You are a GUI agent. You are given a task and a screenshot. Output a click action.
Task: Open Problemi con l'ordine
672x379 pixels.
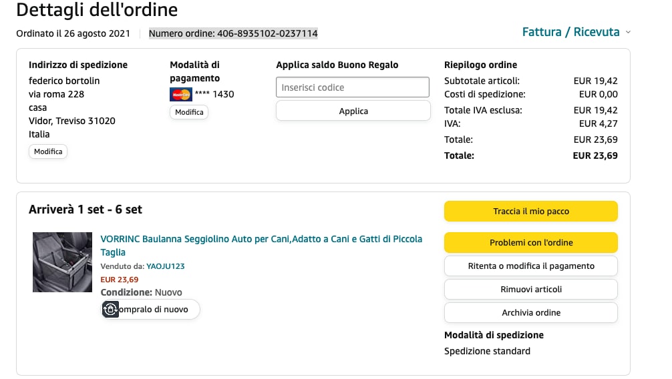[x=530, y=243]
